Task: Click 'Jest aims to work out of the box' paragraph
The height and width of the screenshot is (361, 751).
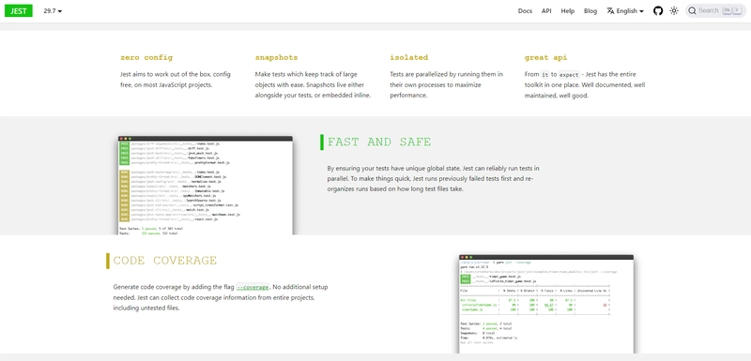Action: click(x=176, y=80)
